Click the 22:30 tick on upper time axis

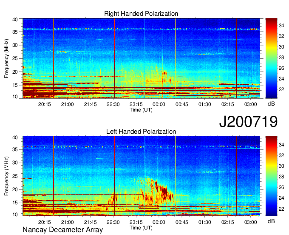pos(113,104)
